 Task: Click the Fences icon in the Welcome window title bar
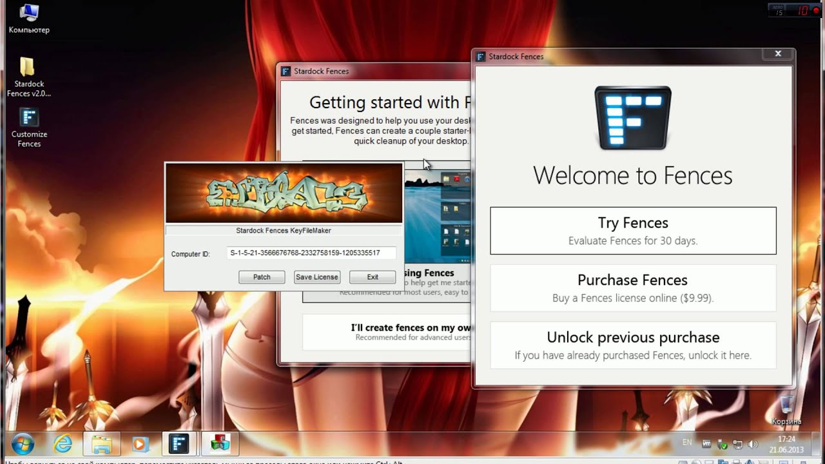click(481, 57)
